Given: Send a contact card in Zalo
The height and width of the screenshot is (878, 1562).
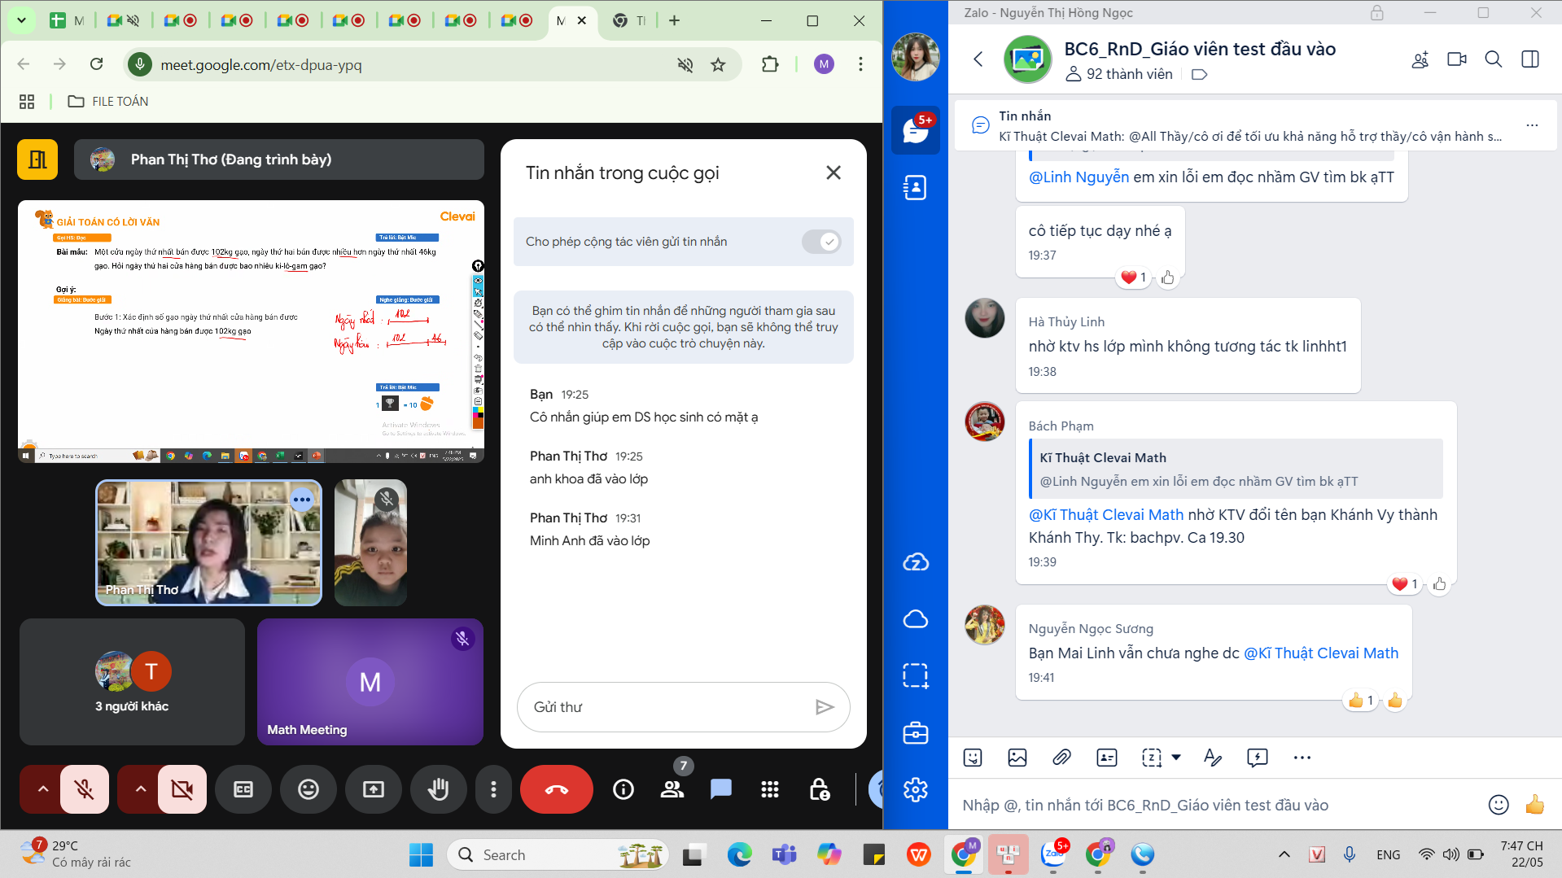Looking at the screenshot, I should [x=1107, y=758].
